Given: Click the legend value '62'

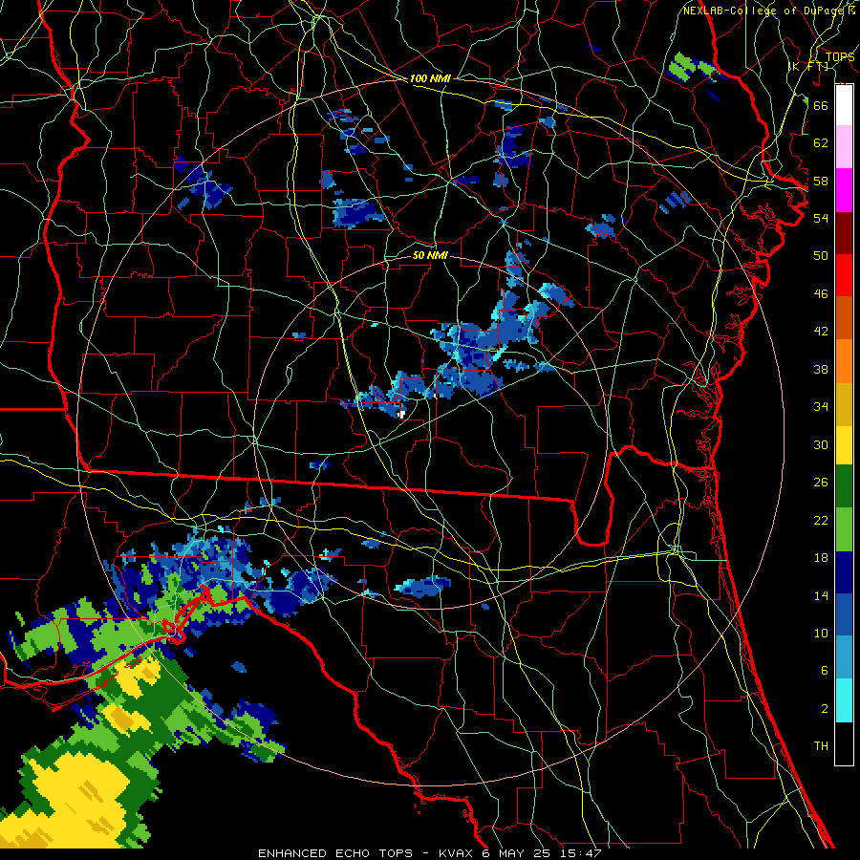Looking at the screenshot, I should pyautogui.click(x=821, y=143).
